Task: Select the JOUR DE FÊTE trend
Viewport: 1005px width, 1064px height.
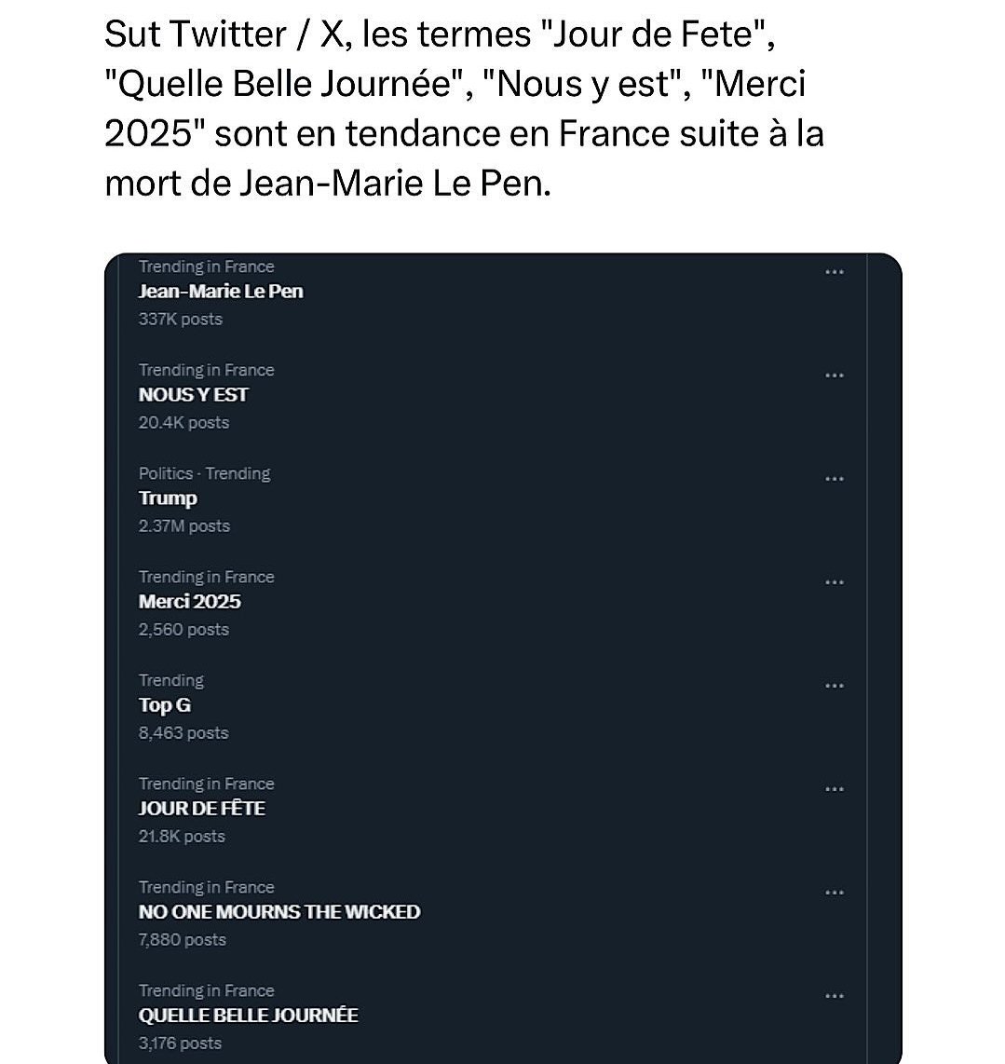Action: (201, 809)
